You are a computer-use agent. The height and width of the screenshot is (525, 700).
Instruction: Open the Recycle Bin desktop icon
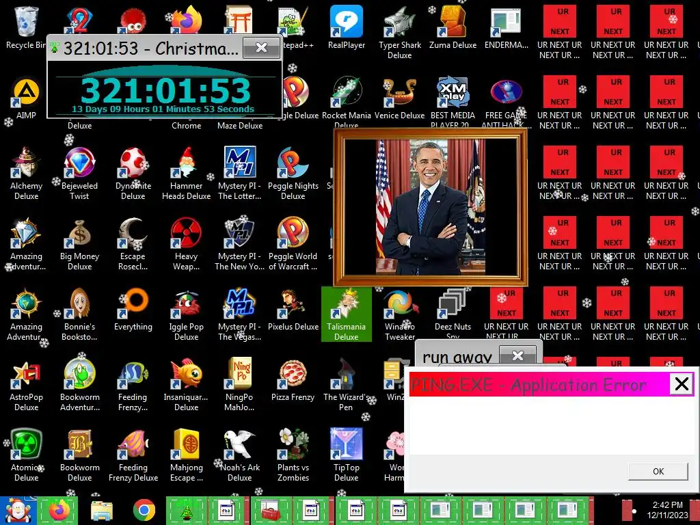click(26, 27)
